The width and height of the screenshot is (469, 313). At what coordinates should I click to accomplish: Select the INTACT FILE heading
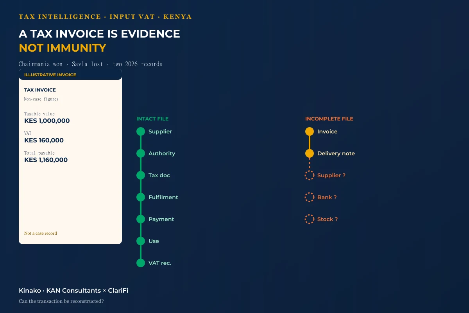152,119
